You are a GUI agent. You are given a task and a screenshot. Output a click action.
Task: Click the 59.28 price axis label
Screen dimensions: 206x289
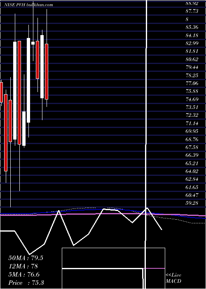(x=192, y=204)
